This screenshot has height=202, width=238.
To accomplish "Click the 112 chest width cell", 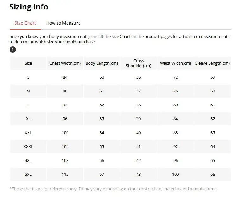I will coord(65,174).
